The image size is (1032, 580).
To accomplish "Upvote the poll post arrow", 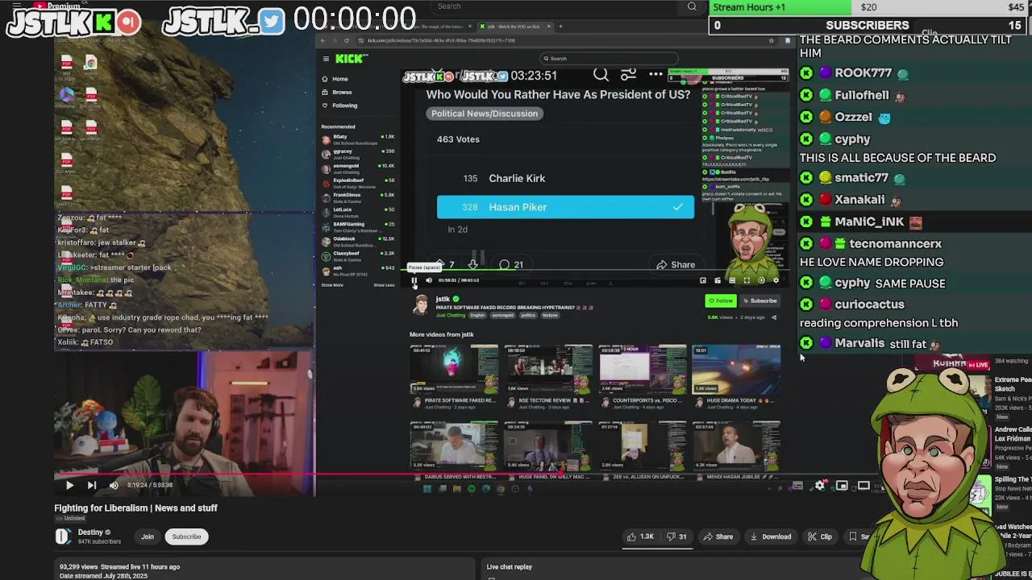I will coord(440,264).
